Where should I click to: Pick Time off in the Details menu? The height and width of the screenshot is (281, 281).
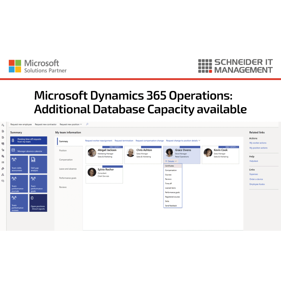coord(173,183)
